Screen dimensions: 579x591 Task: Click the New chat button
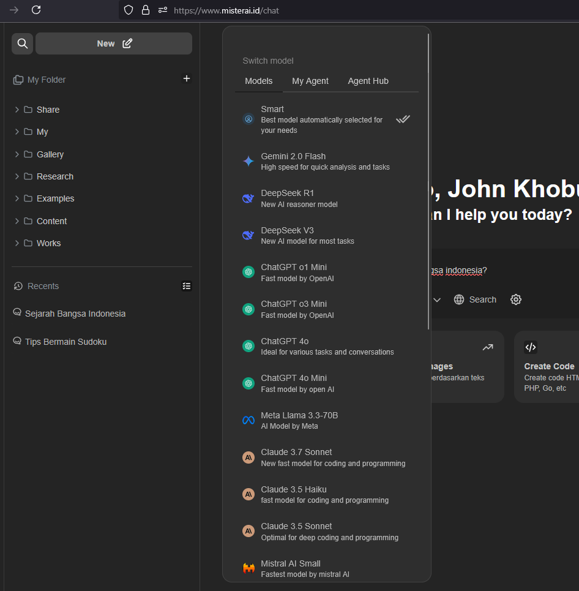tap(114, 43)
